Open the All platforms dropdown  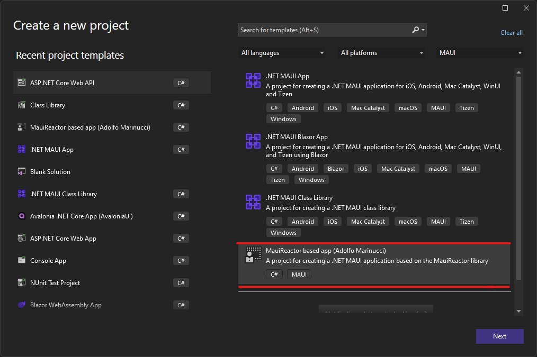click(382, 53)
